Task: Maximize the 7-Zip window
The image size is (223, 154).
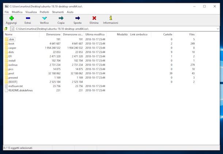Action: coord(204,7)
